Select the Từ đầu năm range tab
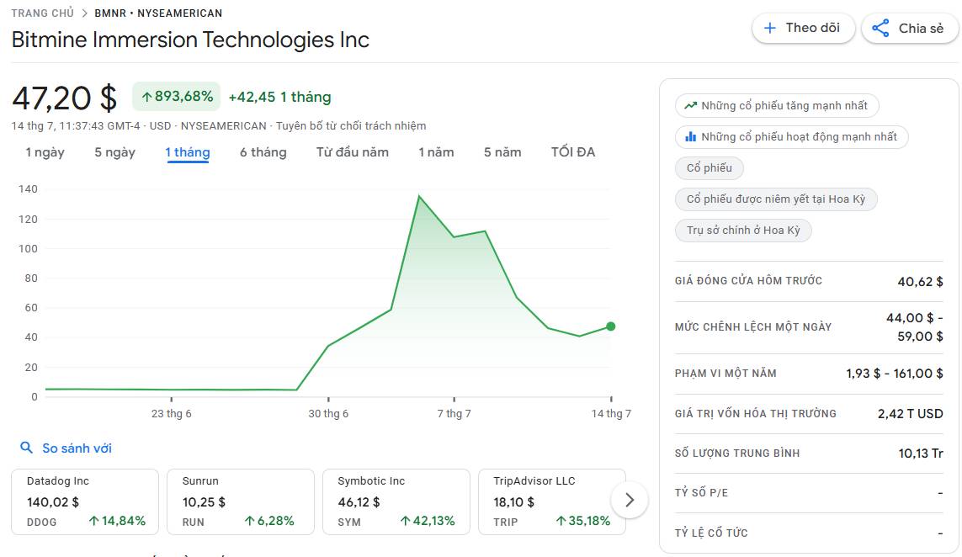The width and height of the screenshot is (962, 557). click(x=352, y=152)
